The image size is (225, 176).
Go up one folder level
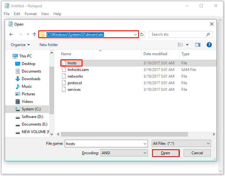[34, 34]
